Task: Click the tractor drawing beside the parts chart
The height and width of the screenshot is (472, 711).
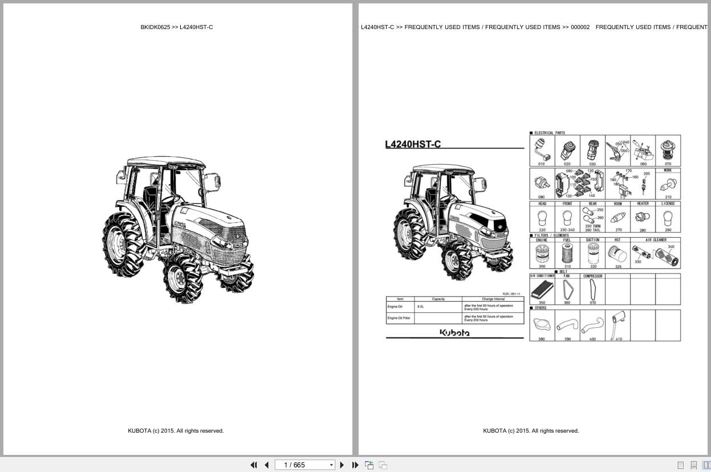Action: [x=453, y=222]
